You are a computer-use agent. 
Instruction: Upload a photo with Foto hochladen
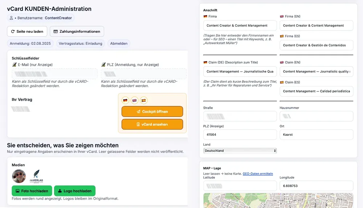coord(32,191)
